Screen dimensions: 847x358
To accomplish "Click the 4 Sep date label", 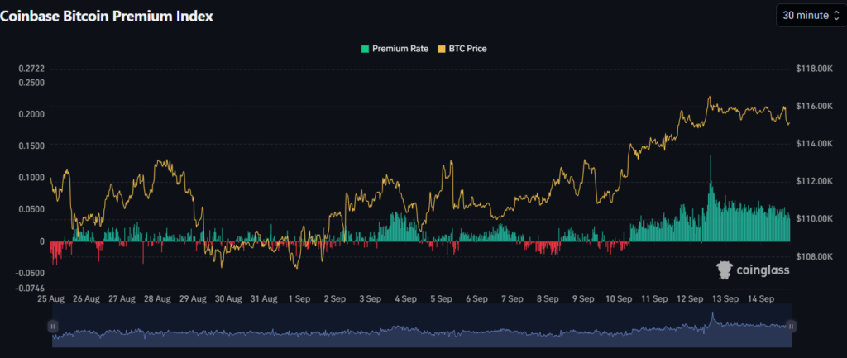I will (x=405, y=298).
